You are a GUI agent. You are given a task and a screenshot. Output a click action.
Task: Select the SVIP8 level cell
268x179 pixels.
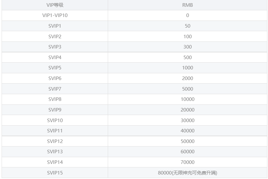(x=55, y=99)
